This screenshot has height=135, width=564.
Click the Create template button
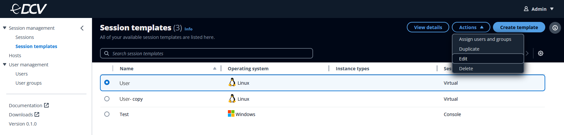519,27
